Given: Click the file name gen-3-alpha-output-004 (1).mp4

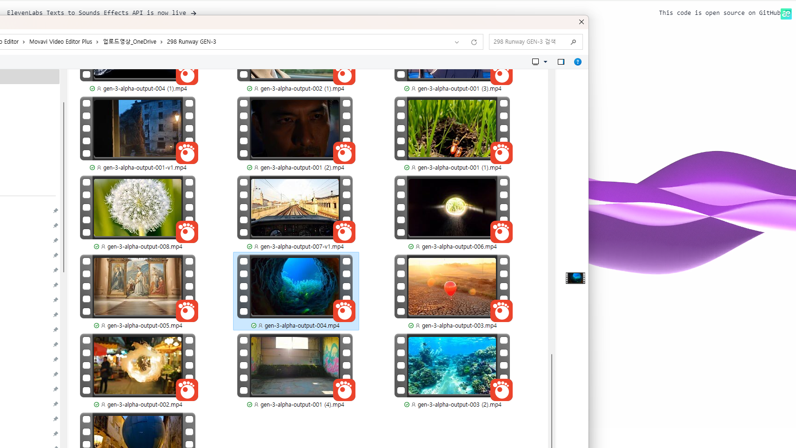Looking at the screenshot, I should (x=145, y=89).
